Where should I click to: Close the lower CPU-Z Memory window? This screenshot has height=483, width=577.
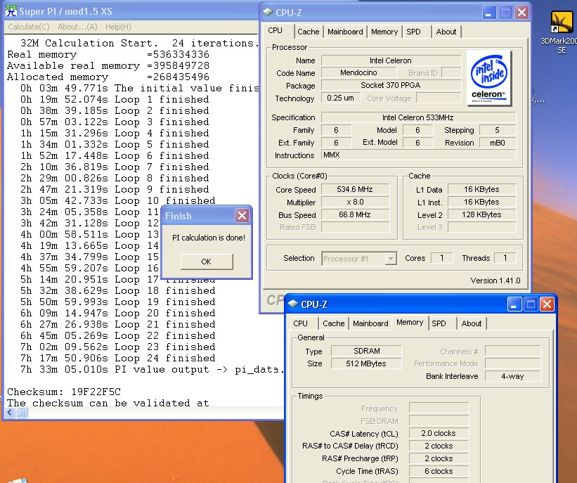pyautogui.click(x=547, y=304)
